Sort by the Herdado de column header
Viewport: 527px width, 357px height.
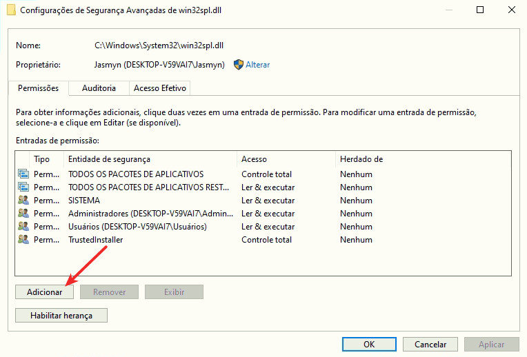coord(424,159)
